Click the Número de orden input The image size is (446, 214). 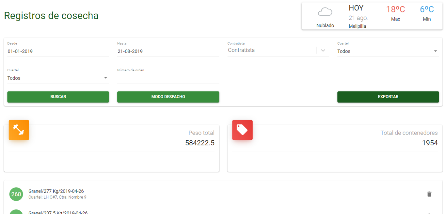[x=168, y=78]
